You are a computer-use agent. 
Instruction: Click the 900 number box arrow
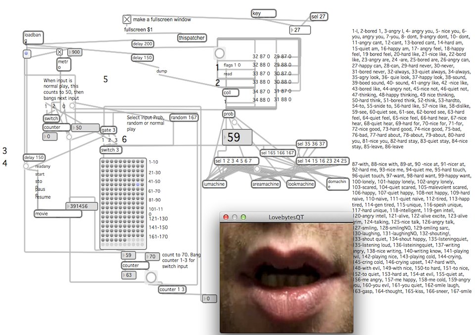(x=70, y=52)
